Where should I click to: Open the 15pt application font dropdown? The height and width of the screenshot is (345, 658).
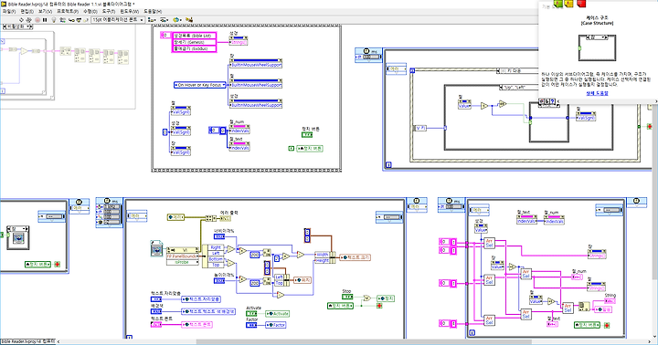click(x=118, y=20)
